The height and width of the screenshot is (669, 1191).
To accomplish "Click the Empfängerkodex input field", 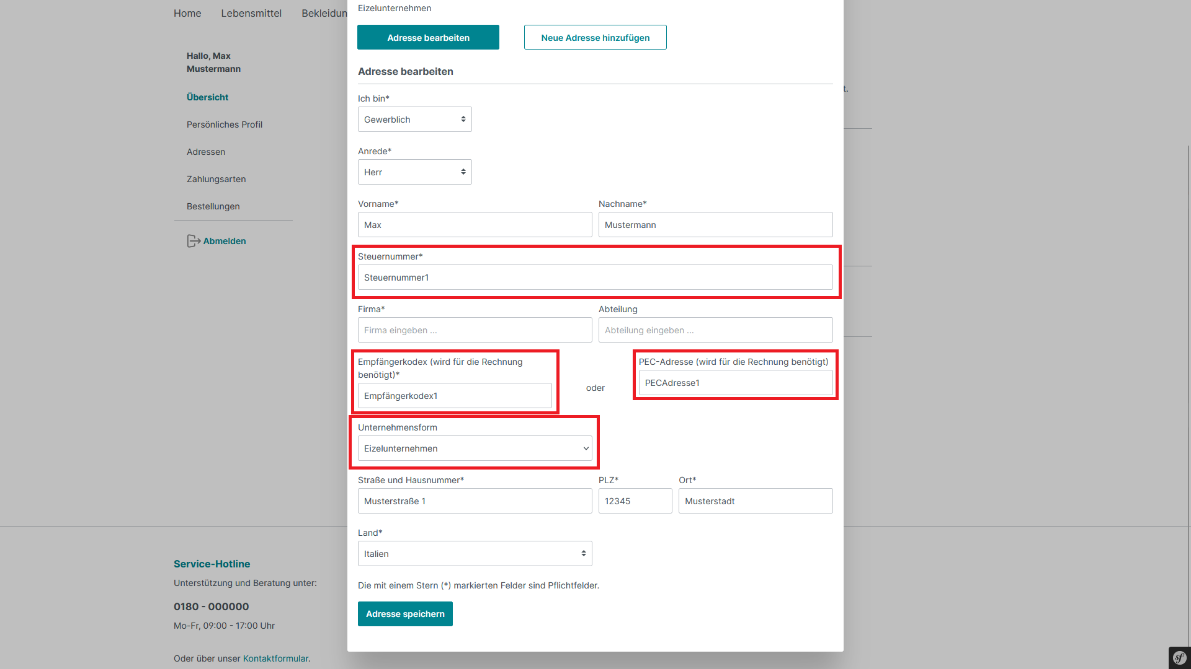I will tap(455, 396).
